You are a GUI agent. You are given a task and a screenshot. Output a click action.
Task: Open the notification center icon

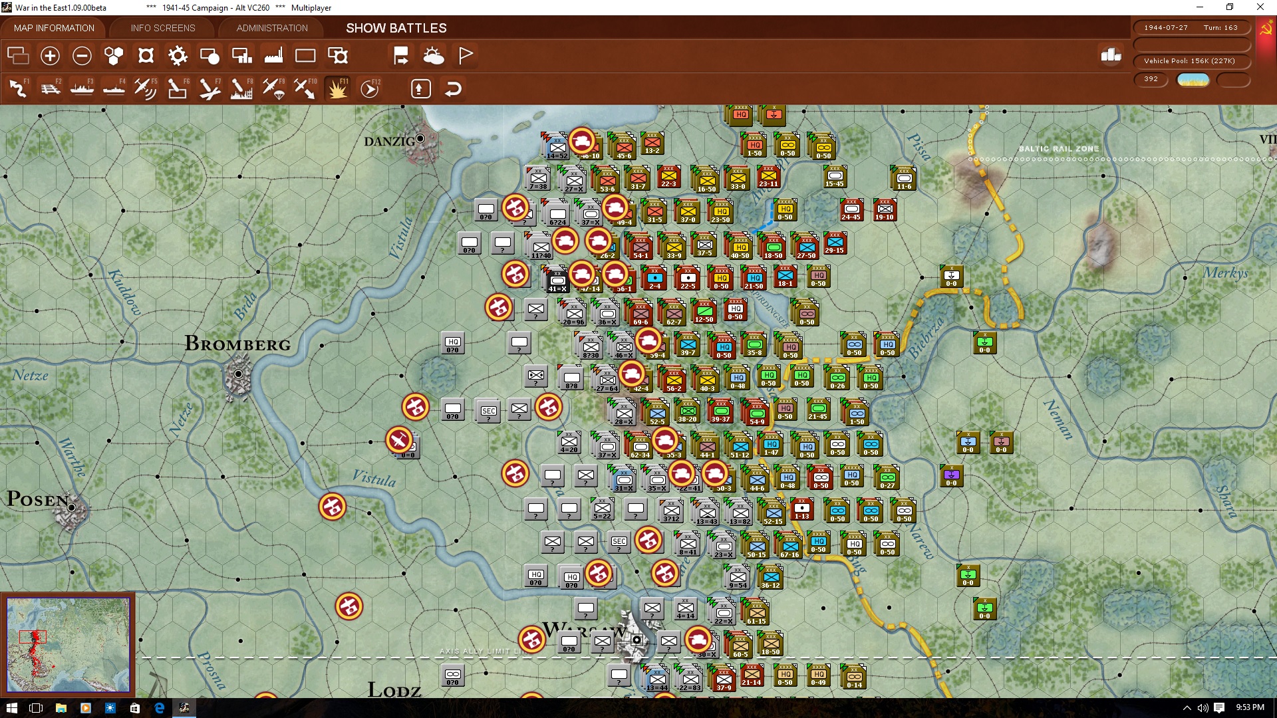pyautogui.click(x=1219, y=707)
